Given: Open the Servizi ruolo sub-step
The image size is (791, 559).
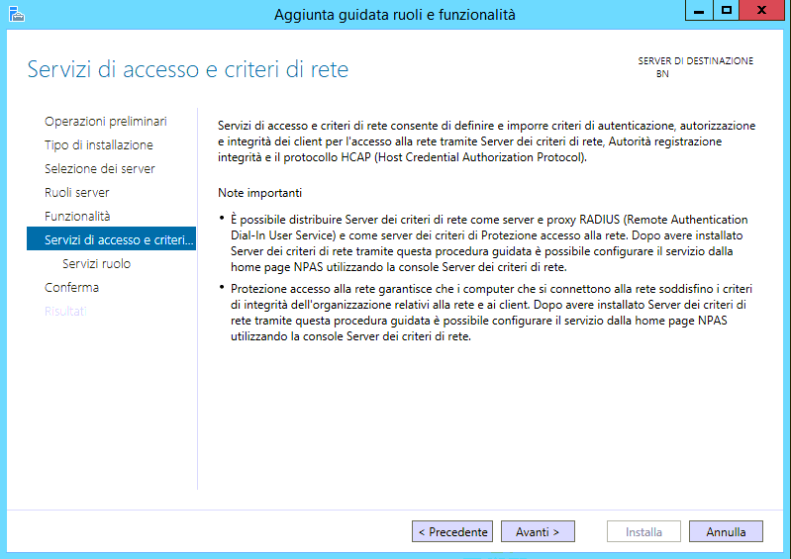Looking at the screenshot, I should (96, 263).
